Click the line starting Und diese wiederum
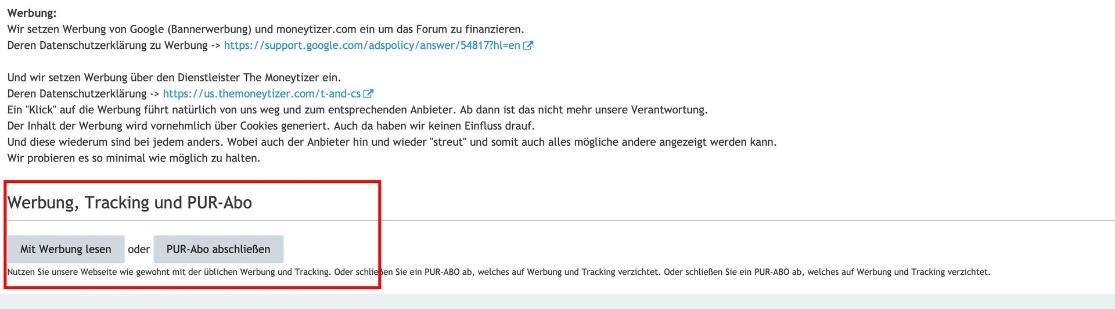1115x309 pixels. pyautogui.click(x=392, y=142)
